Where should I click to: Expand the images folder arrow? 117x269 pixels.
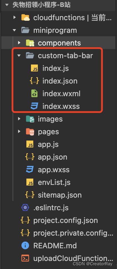click(19, 119)
